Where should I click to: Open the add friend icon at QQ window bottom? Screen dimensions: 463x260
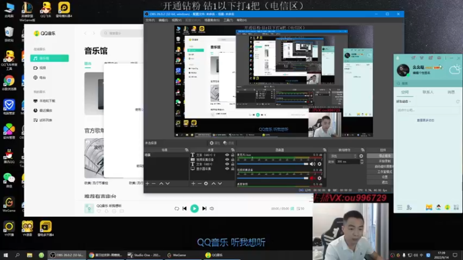click(x=409, y=207)
